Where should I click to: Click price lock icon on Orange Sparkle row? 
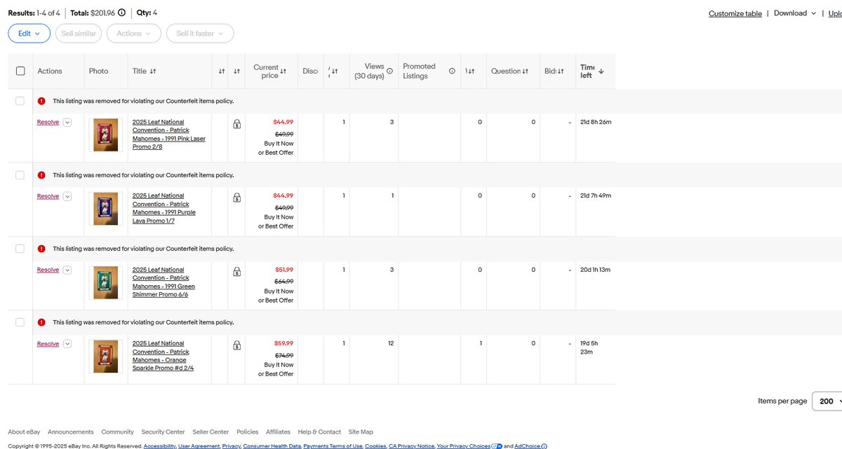pyautogui.click(x=237, y=345)
